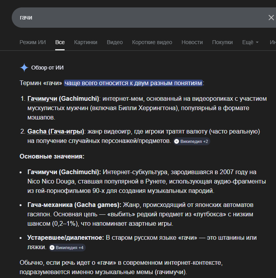Open the Википедия +2 source chip

(x=191, y=141)
